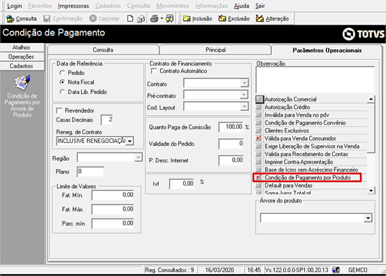Click the help question mark icon

tap(170, 18)
